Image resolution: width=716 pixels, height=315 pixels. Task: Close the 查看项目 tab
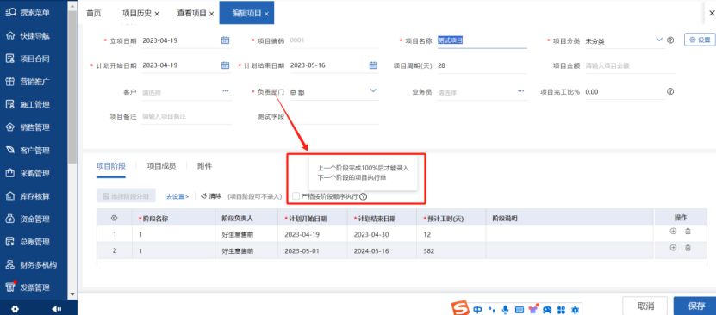click(x=211, y=14)
